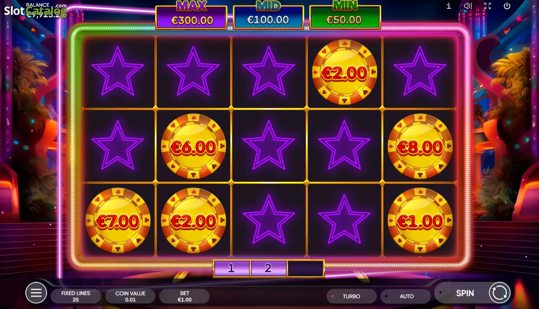Click the SPIN button text

pos(465,293)
